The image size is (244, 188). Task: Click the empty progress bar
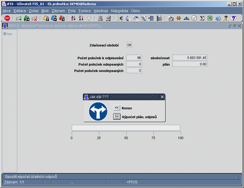click(126, 128)
